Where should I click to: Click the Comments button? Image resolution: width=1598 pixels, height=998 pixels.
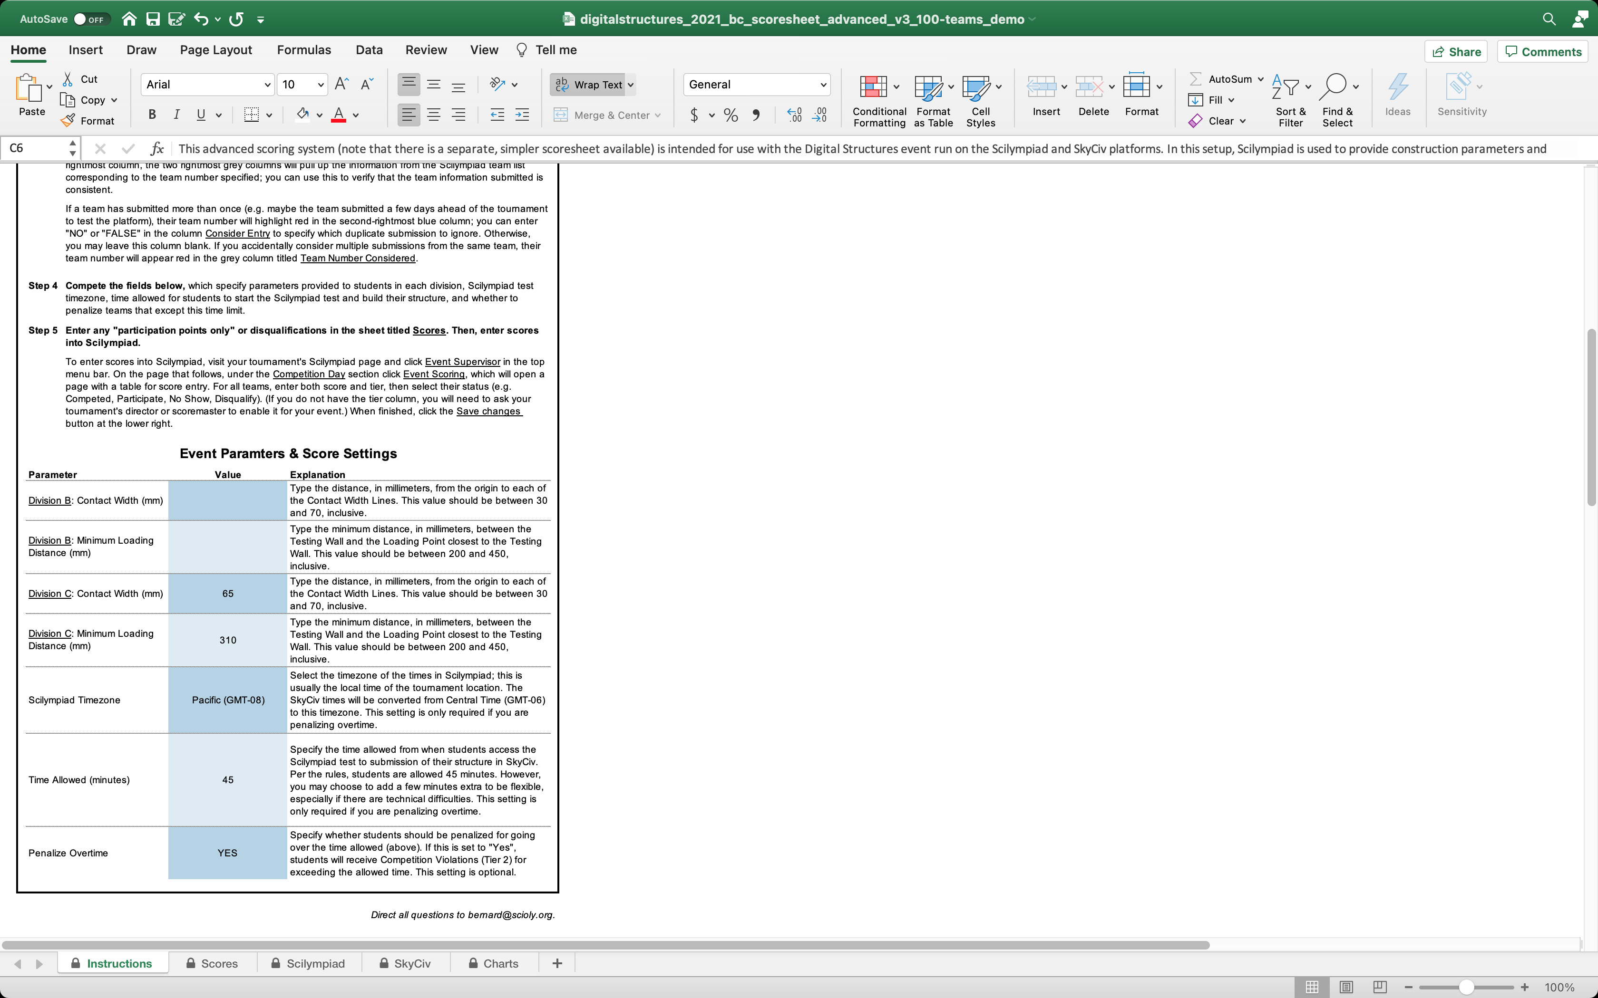(x=1542, y=51)
